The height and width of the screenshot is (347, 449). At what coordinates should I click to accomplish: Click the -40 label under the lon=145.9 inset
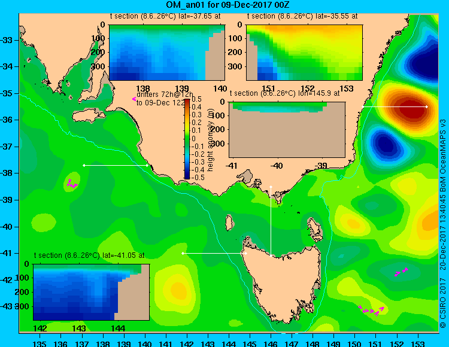[277, 166]
